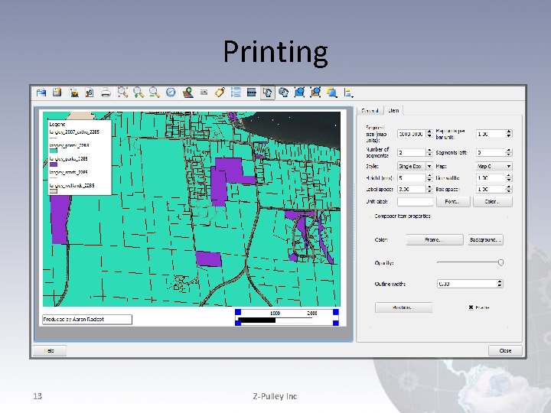Click the Background... color button
551x413 pixels.
pos(485,240)
